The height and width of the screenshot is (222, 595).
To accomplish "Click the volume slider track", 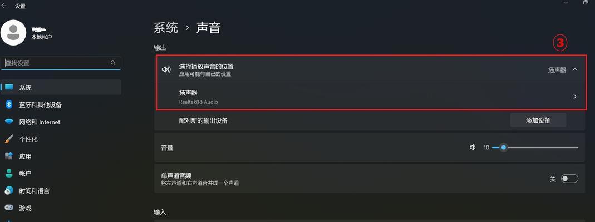I will (535, 147).
